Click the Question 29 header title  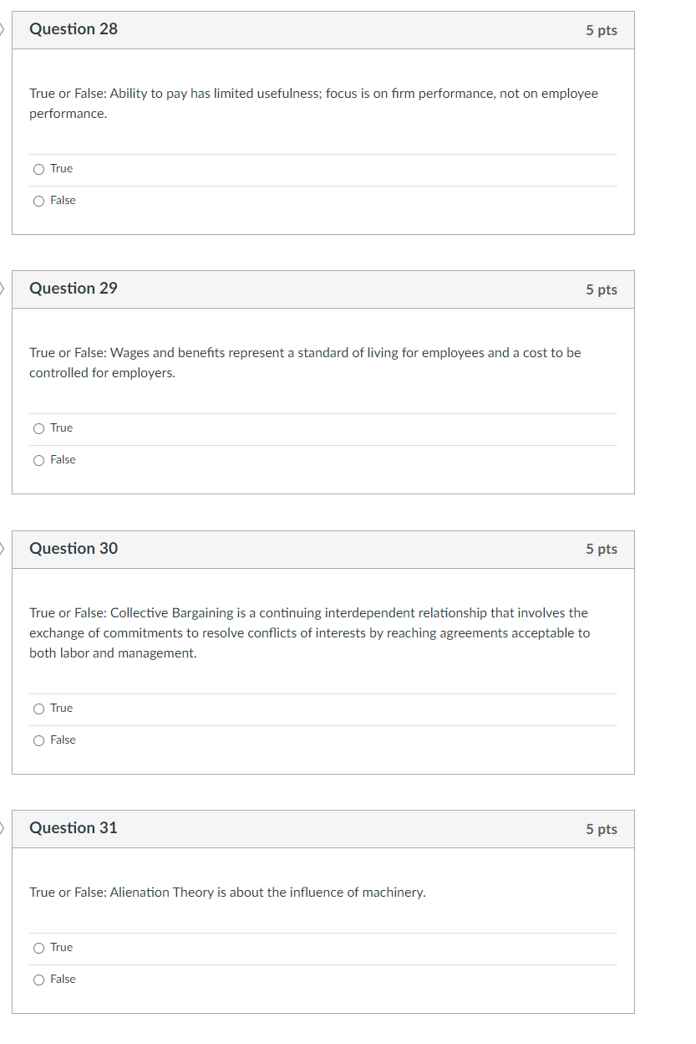74,289
